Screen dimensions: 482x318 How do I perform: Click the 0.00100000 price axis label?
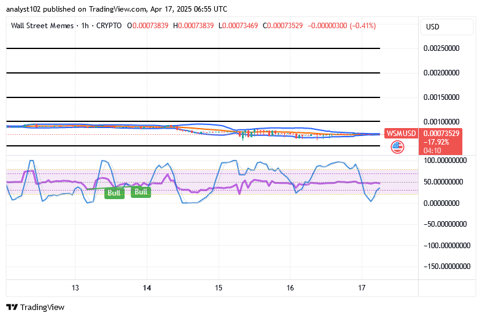441,122
